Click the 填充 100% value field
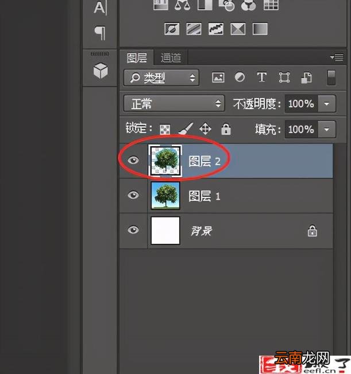Image resolution: width=351 pixels, height=374 pixels. click(301, 129)
